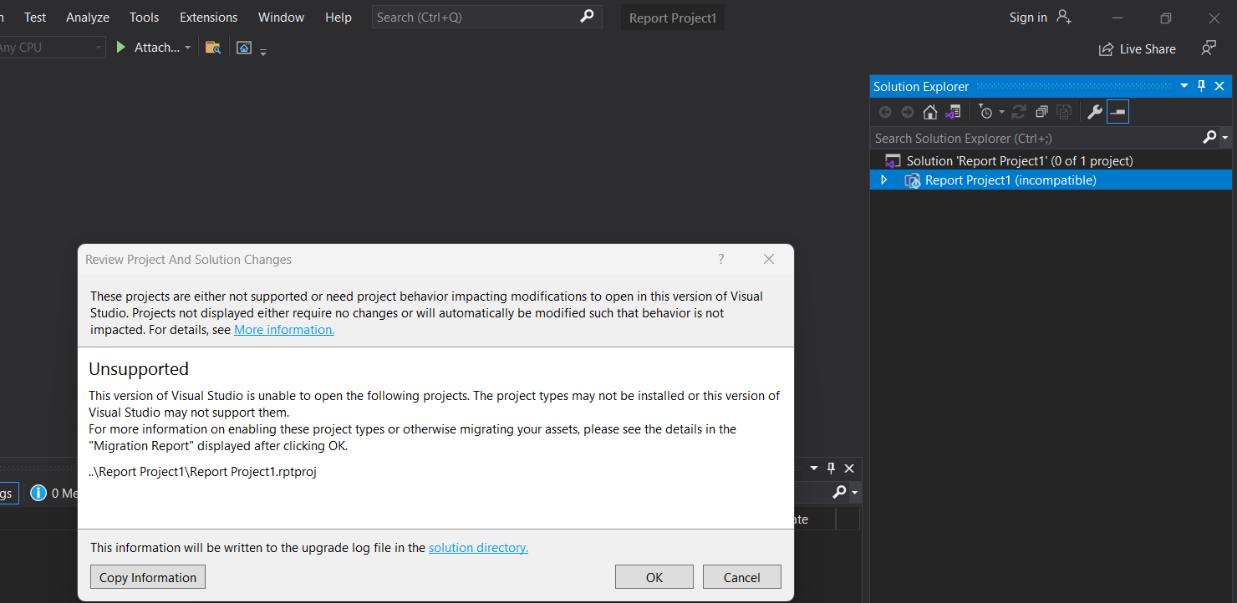Open the Test menu
Viewport: 1237px width, 603px height.
[x=35, y=17]
